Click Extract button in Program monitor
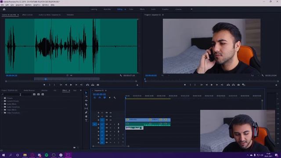281x158 pixels. click(233, 85)
